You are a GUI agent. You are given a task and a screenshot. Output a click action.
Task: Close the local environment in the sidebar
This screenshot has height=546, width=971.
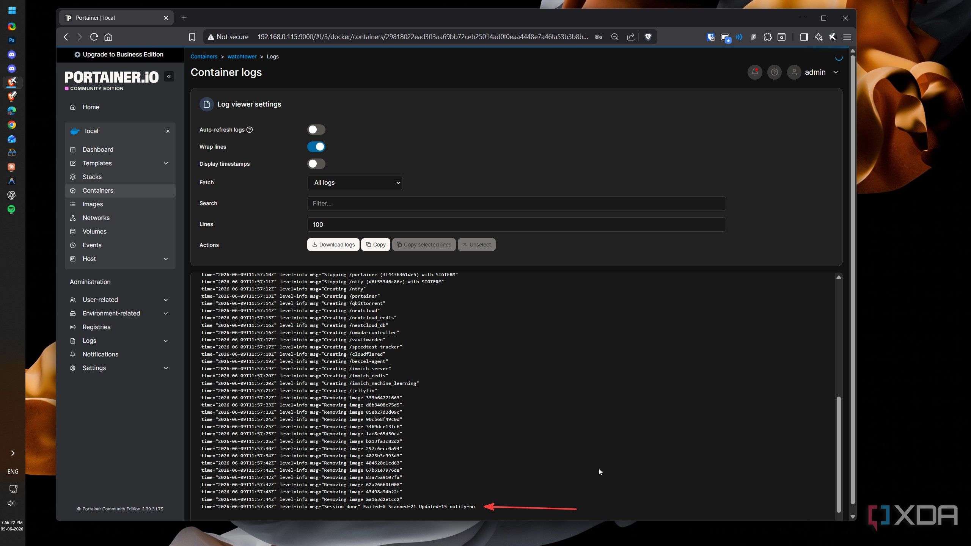[168, 131]
